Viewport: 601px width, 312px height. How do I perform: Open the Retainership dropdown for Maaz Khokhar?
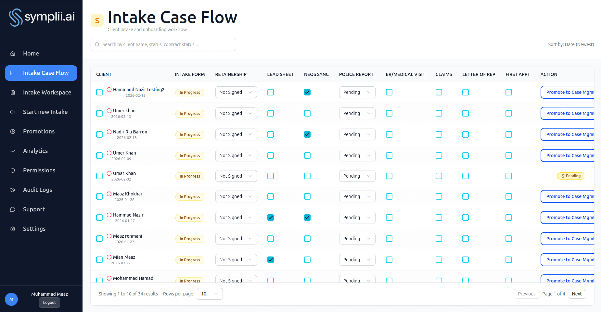(236, 196)
